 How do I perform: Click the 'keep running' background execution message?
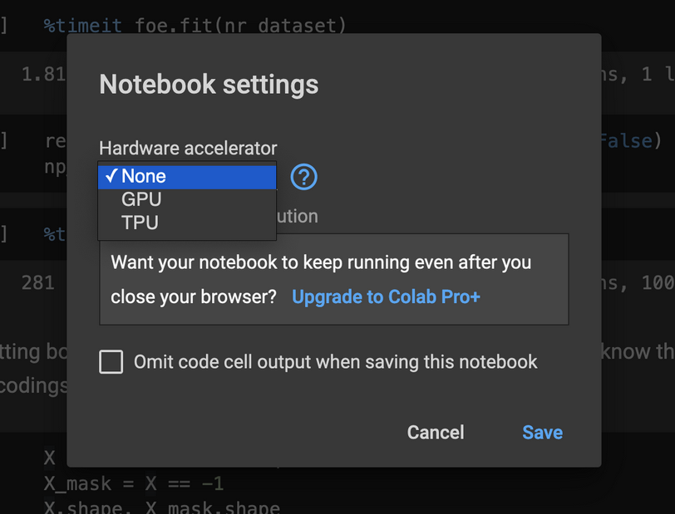321,279
